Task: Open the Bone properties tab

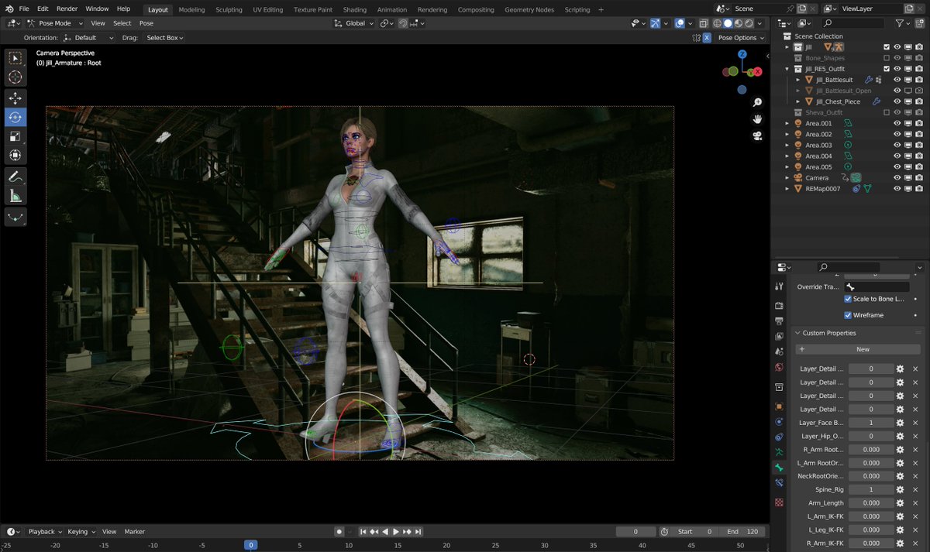Action: click(779, 468)
